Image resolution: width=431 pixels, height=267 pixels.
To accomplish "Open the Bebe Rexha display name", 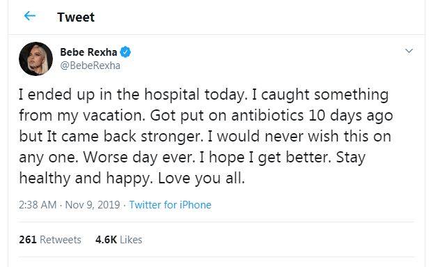I will 88,52.
